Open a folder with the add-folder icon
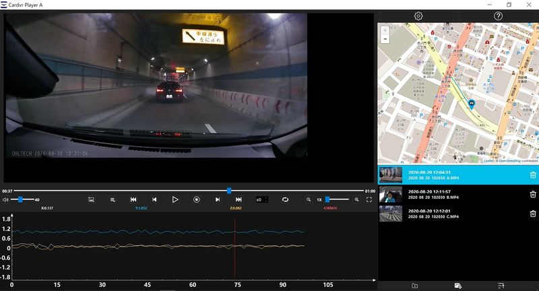Screen dimensions: 539x291 414,286
